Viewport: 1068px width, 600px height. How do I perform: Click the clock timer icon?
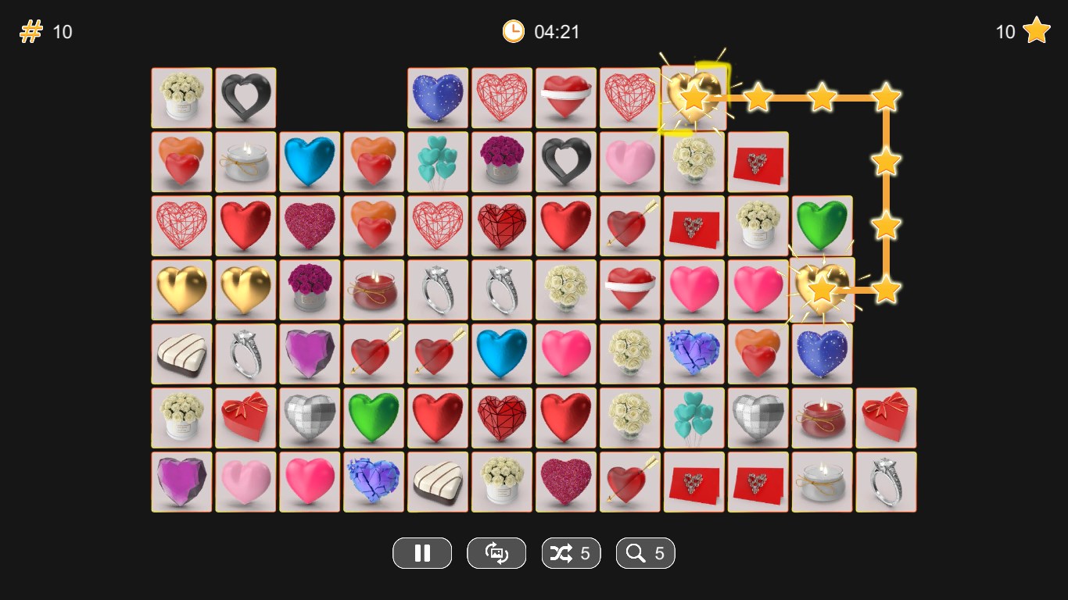click(513, 31)
